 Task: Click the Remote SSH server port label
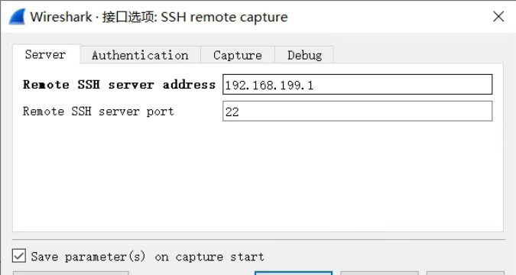coord(98,112)
